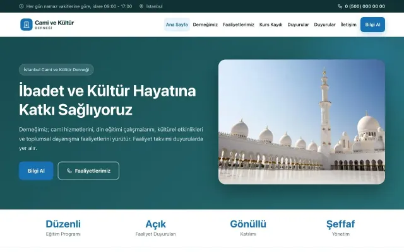Click the phone icon beside the number
The height and width of the screenshot is (252, 404).
click(340, 6)
